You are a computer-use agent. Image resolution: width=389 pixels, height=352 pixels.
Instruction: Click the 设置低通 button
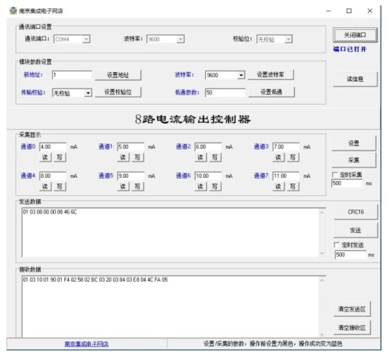pyautogui.click(x=271, y=92)
